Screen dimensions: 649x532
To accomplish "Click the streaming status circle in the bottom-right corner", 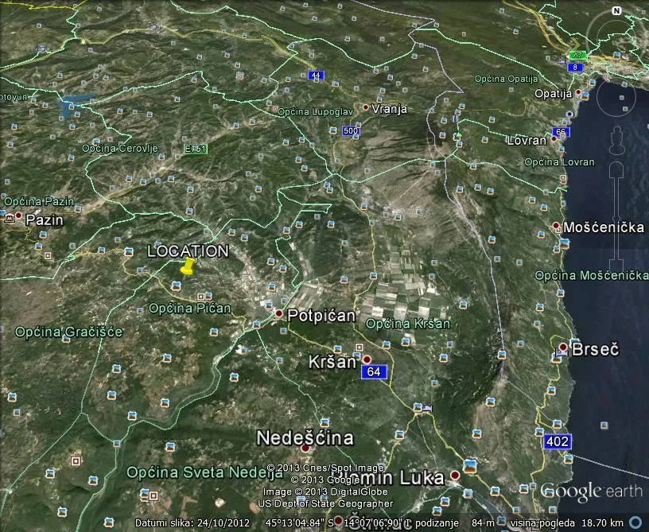I will (x=635, y=522).
